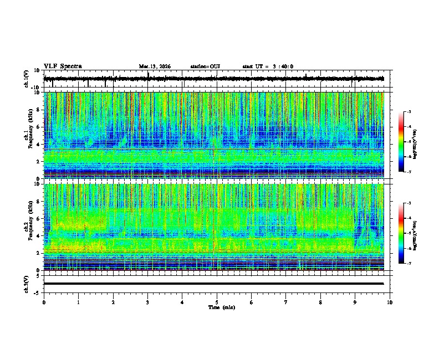Click the time axis tick label "7"
439x339 pixels.
coord(286,302)
